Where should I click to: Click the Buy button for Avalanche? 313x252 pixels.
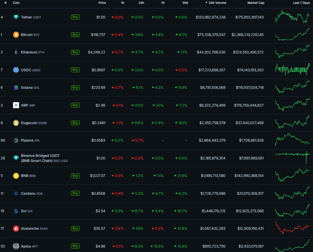(x=75, y=228)
